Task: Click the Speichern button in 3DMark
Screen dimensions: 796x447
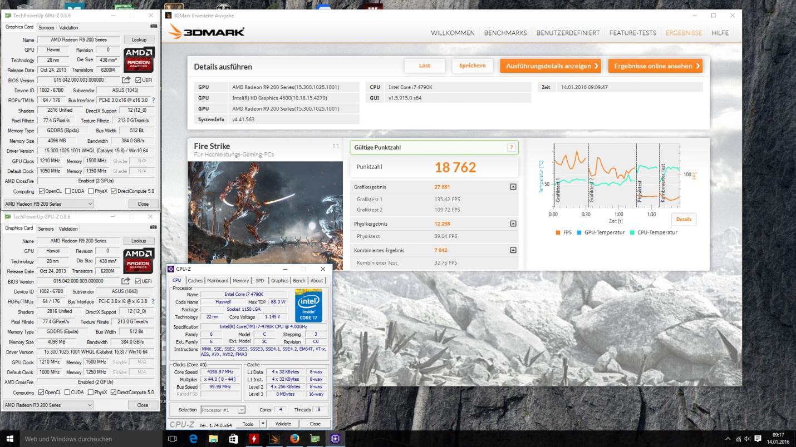Action: 472,66
